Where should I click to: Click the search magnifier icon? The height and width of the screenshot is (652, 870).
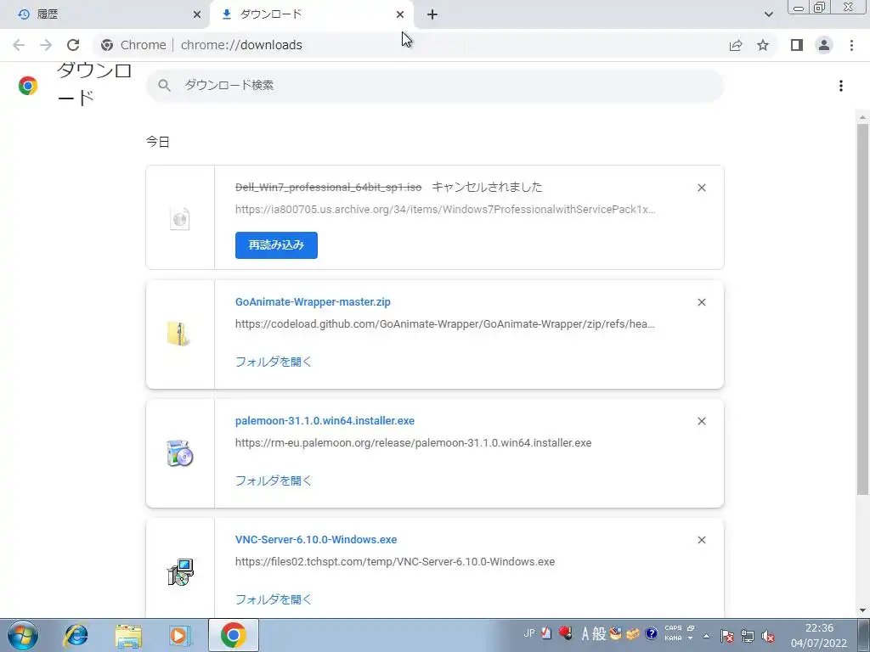coord(164,86)
